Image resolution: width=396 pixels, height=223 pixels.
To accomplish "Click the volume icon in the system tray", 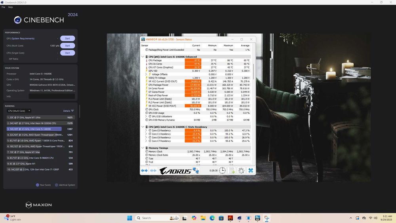I will click(x=375, y=218).
